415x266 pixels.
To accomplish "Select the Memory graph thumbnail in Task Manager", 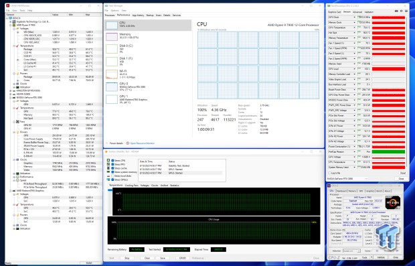I will point(112,37).
